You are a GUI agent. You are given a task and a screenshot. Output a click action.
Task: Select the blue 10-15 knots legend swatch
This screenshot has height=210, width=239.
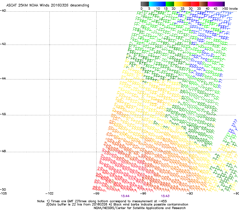(161, 4)
